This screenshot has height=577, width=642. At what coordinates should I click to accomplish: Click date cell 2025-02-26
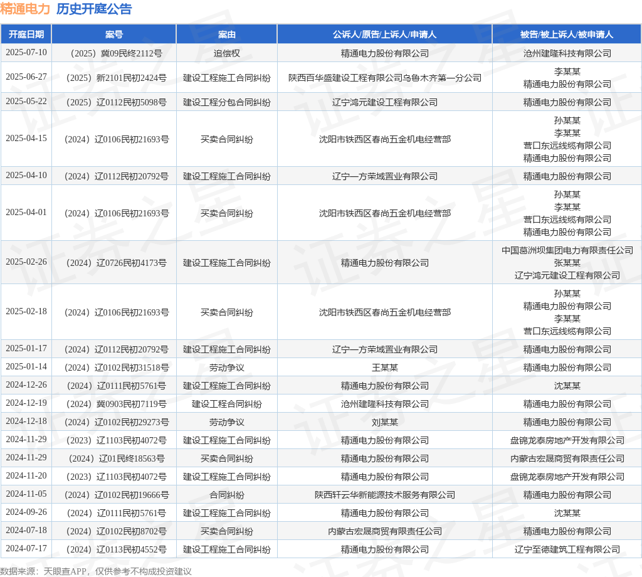pyautogui.click(x=26, y=262)
